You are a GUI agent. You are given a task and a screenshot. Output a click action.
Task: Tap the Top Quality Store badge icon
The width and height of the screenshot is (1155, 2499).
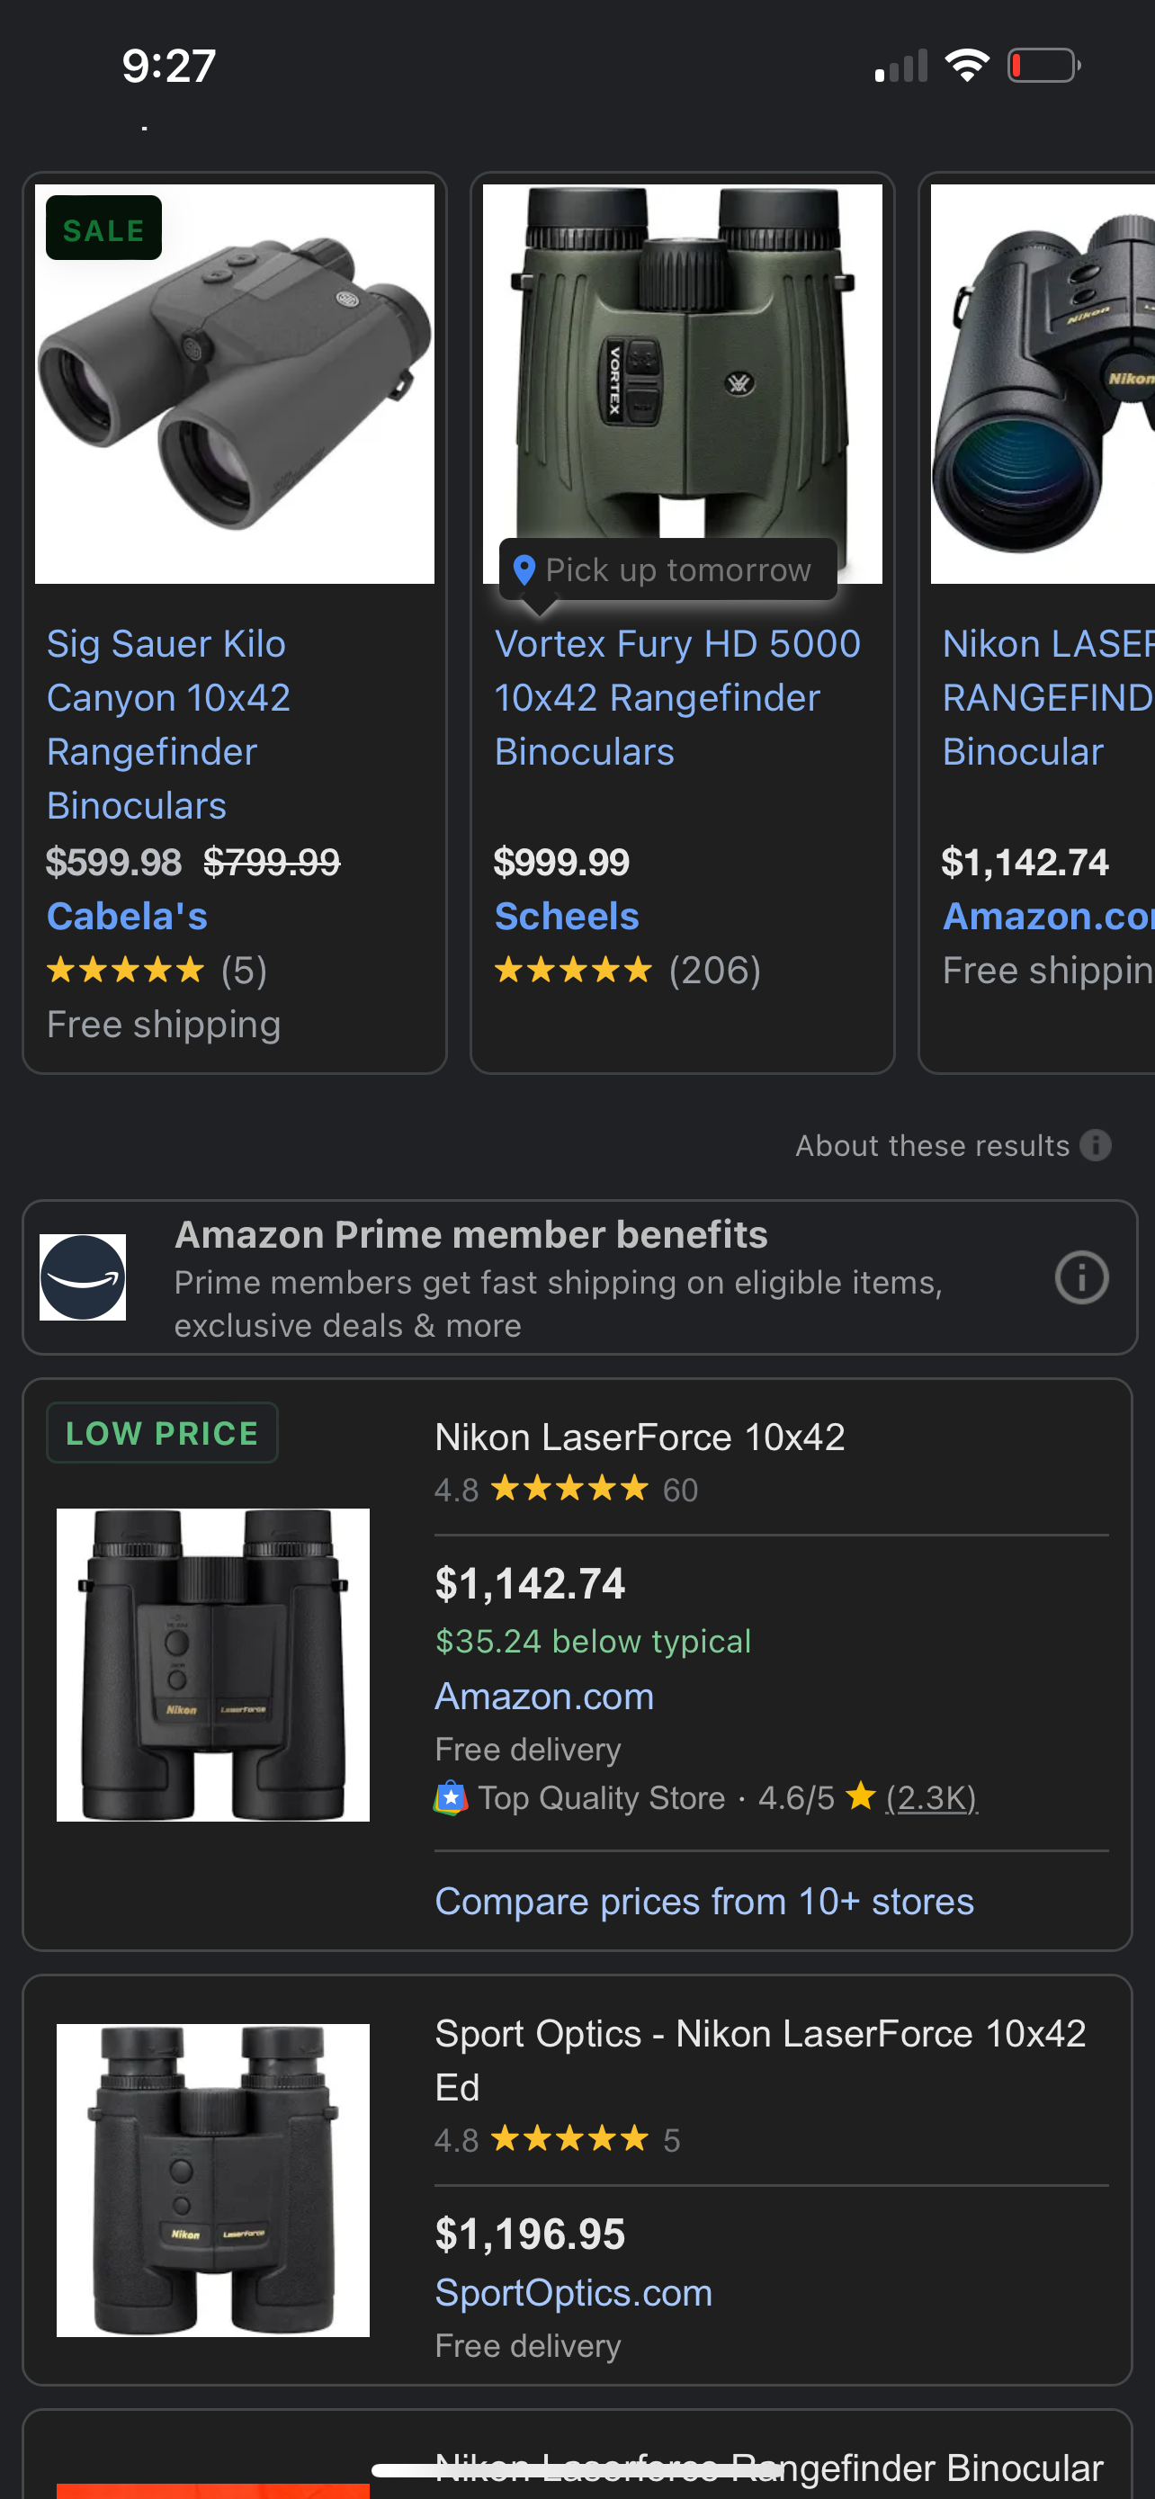(x=451, y=1797)
